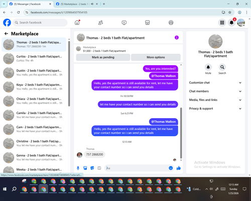Open a new browser tab
The image size is (251, 201).
tap(104, 4)
